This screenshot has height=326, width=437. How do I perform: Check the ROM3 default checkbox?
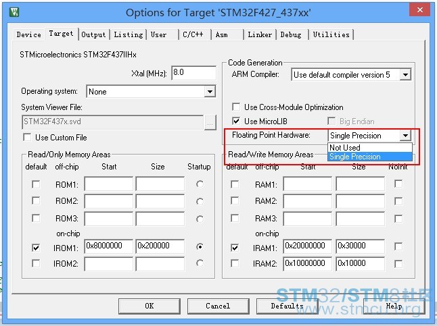36,218
